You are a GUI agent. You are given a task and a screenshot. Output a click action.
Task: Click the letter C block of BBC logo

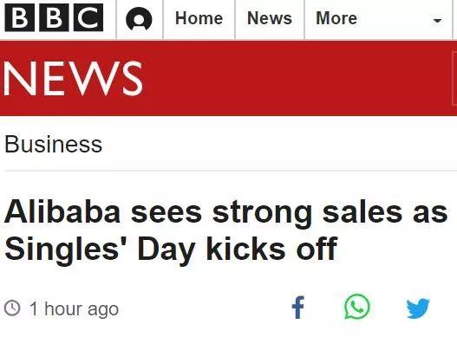[88, 19]
